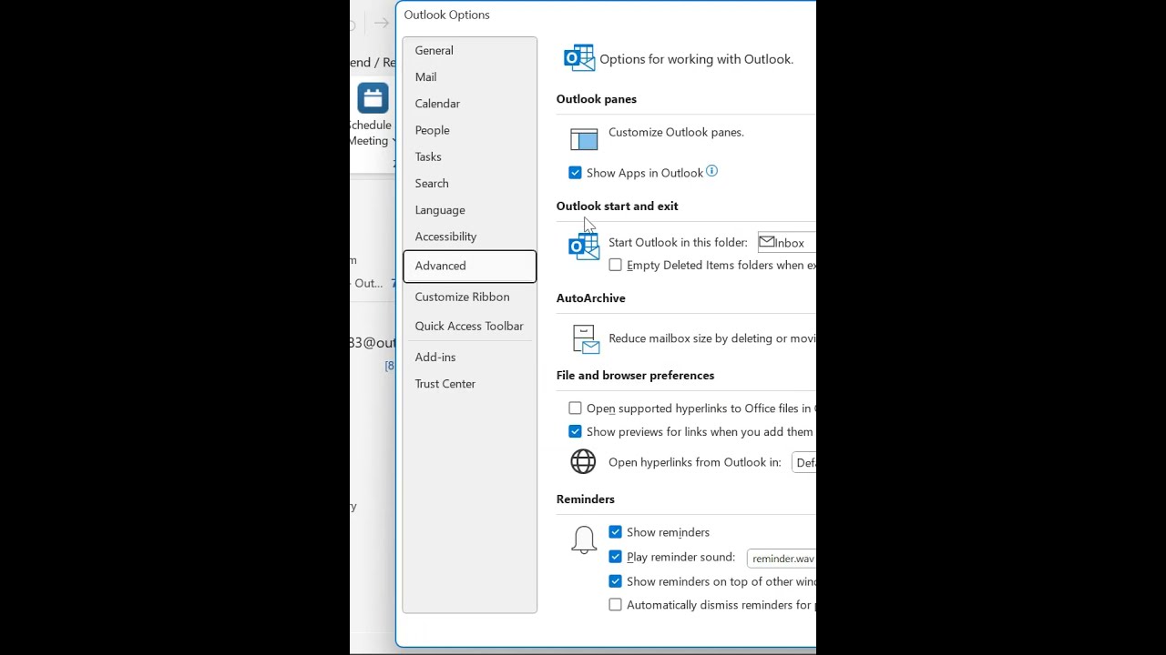Uncheck Show previews for links checkbox

click(575, 431)
